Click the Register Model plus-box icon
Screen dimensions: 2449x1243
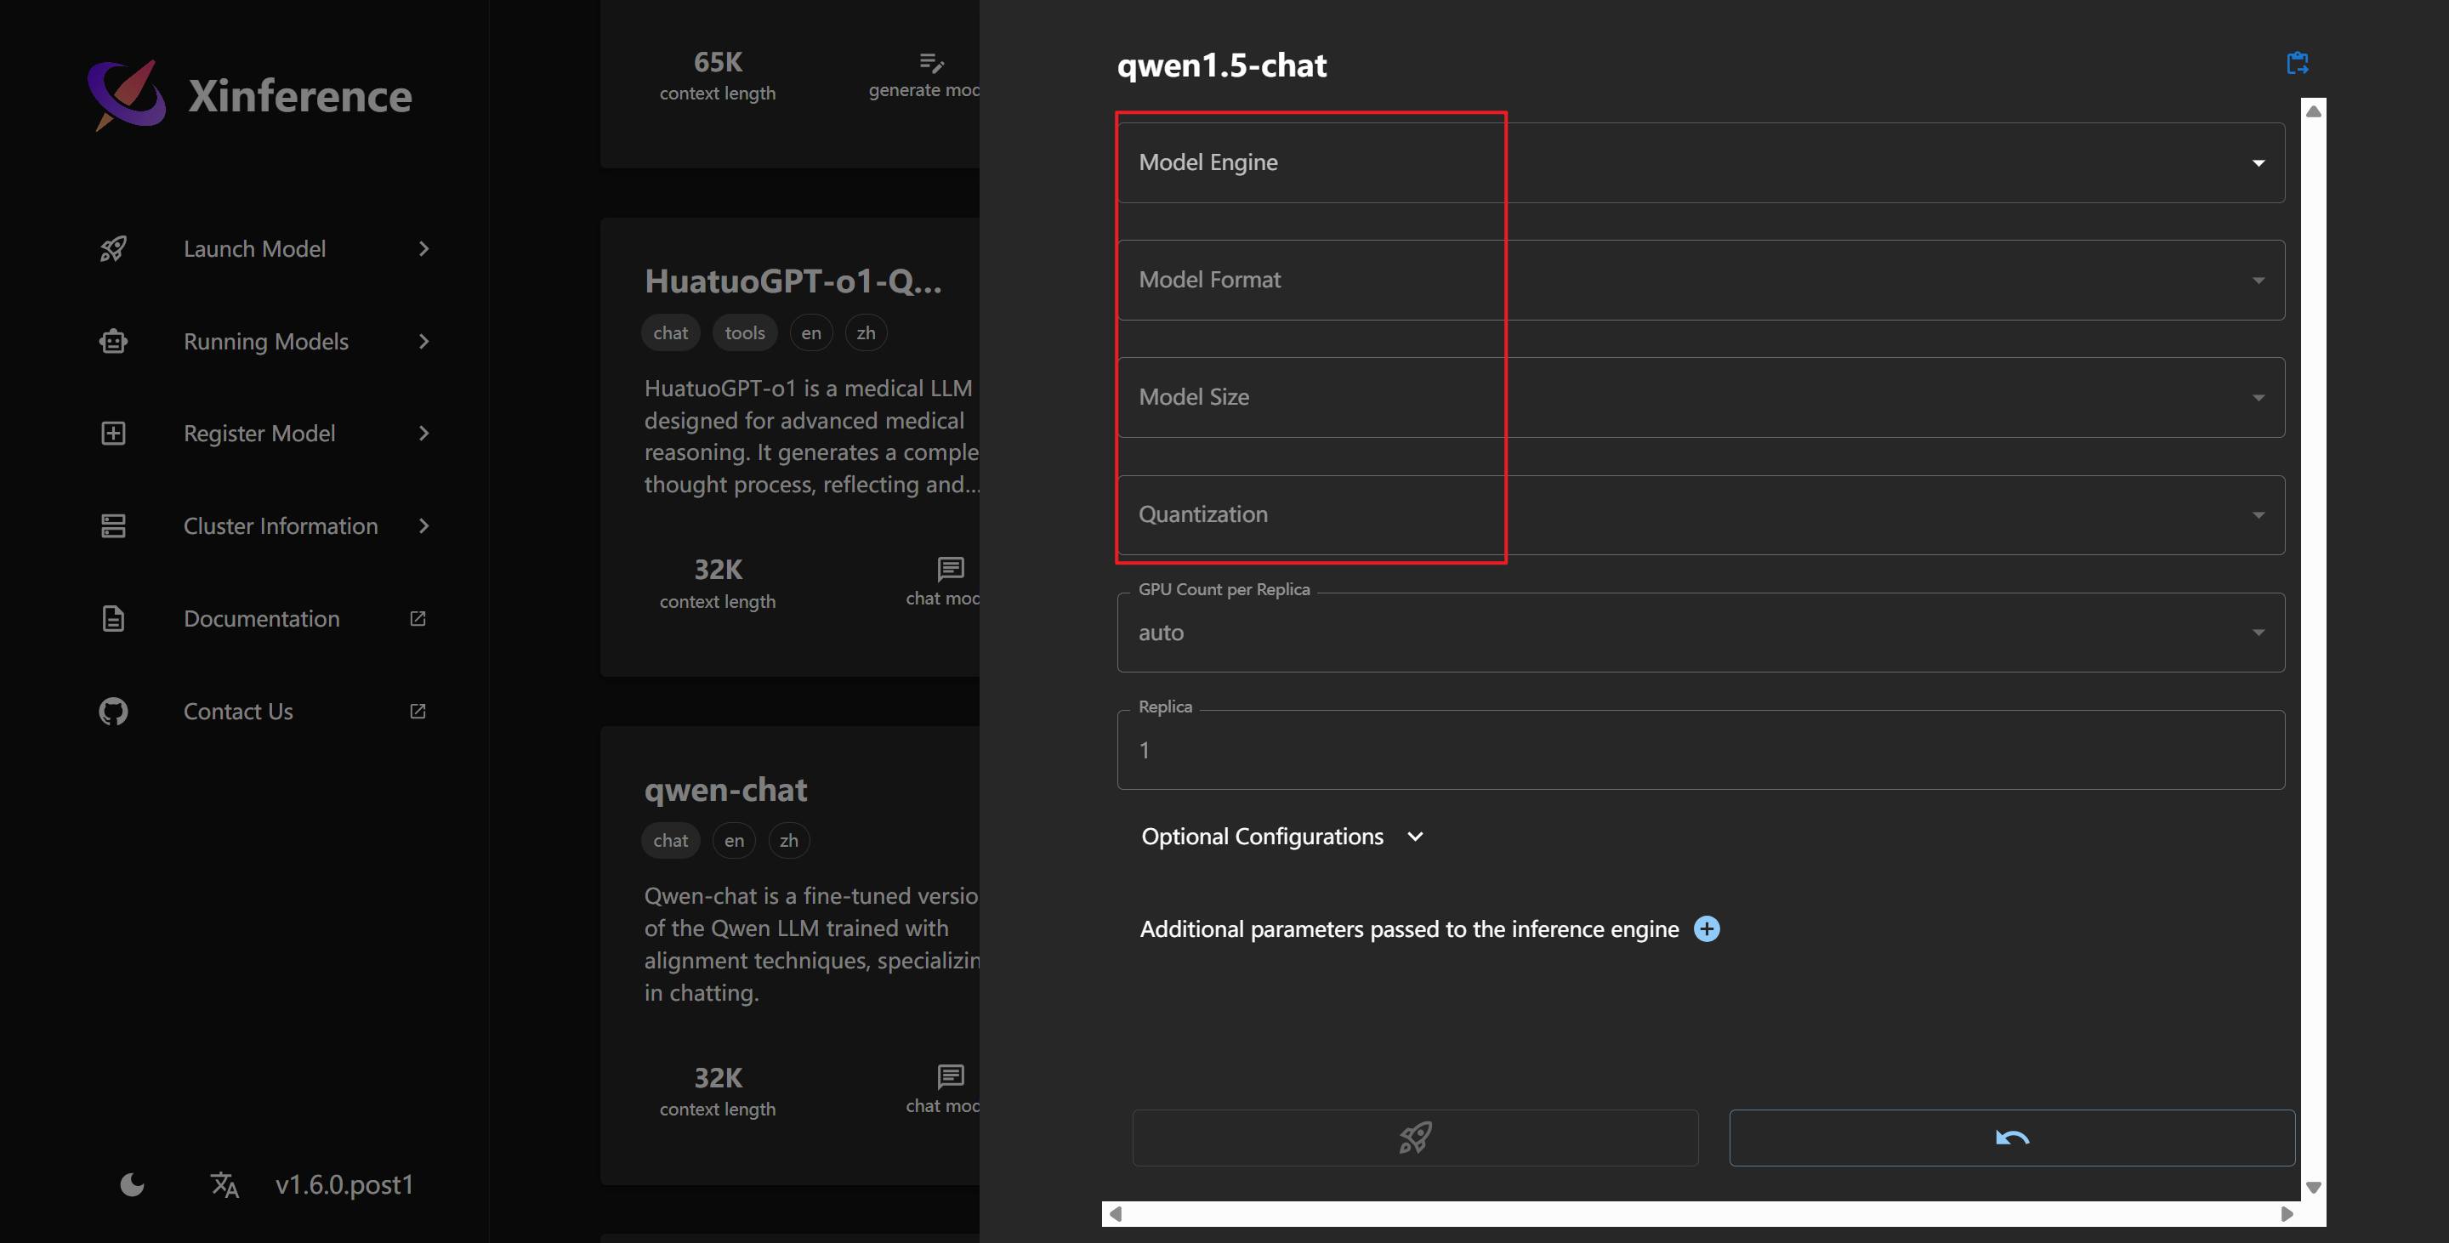[x=113, y=434]
